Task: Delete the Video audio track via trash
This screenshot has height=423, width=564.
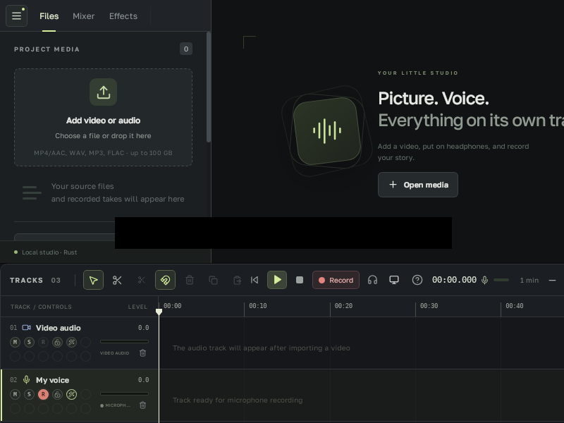Action: click(x=143, y=353)
